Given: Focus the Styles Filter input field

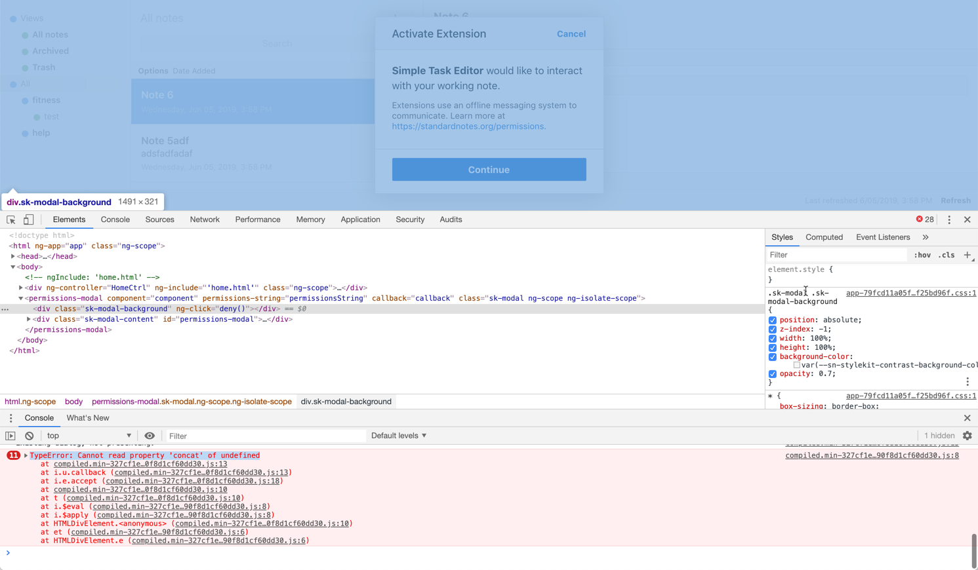Looking at the screenshot, I should 837,255.
